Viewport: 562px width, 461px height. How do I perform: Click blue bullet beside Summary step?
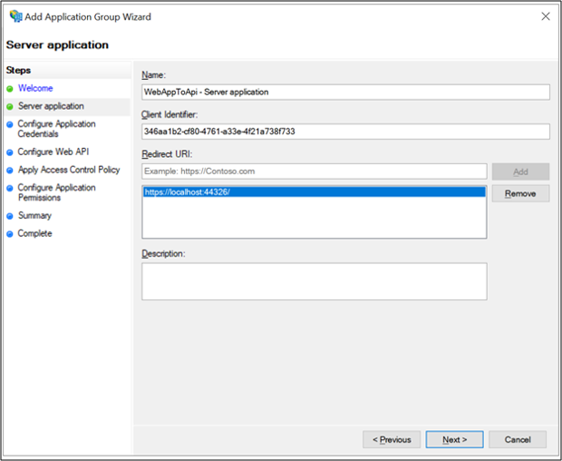[x=10, y=216]
